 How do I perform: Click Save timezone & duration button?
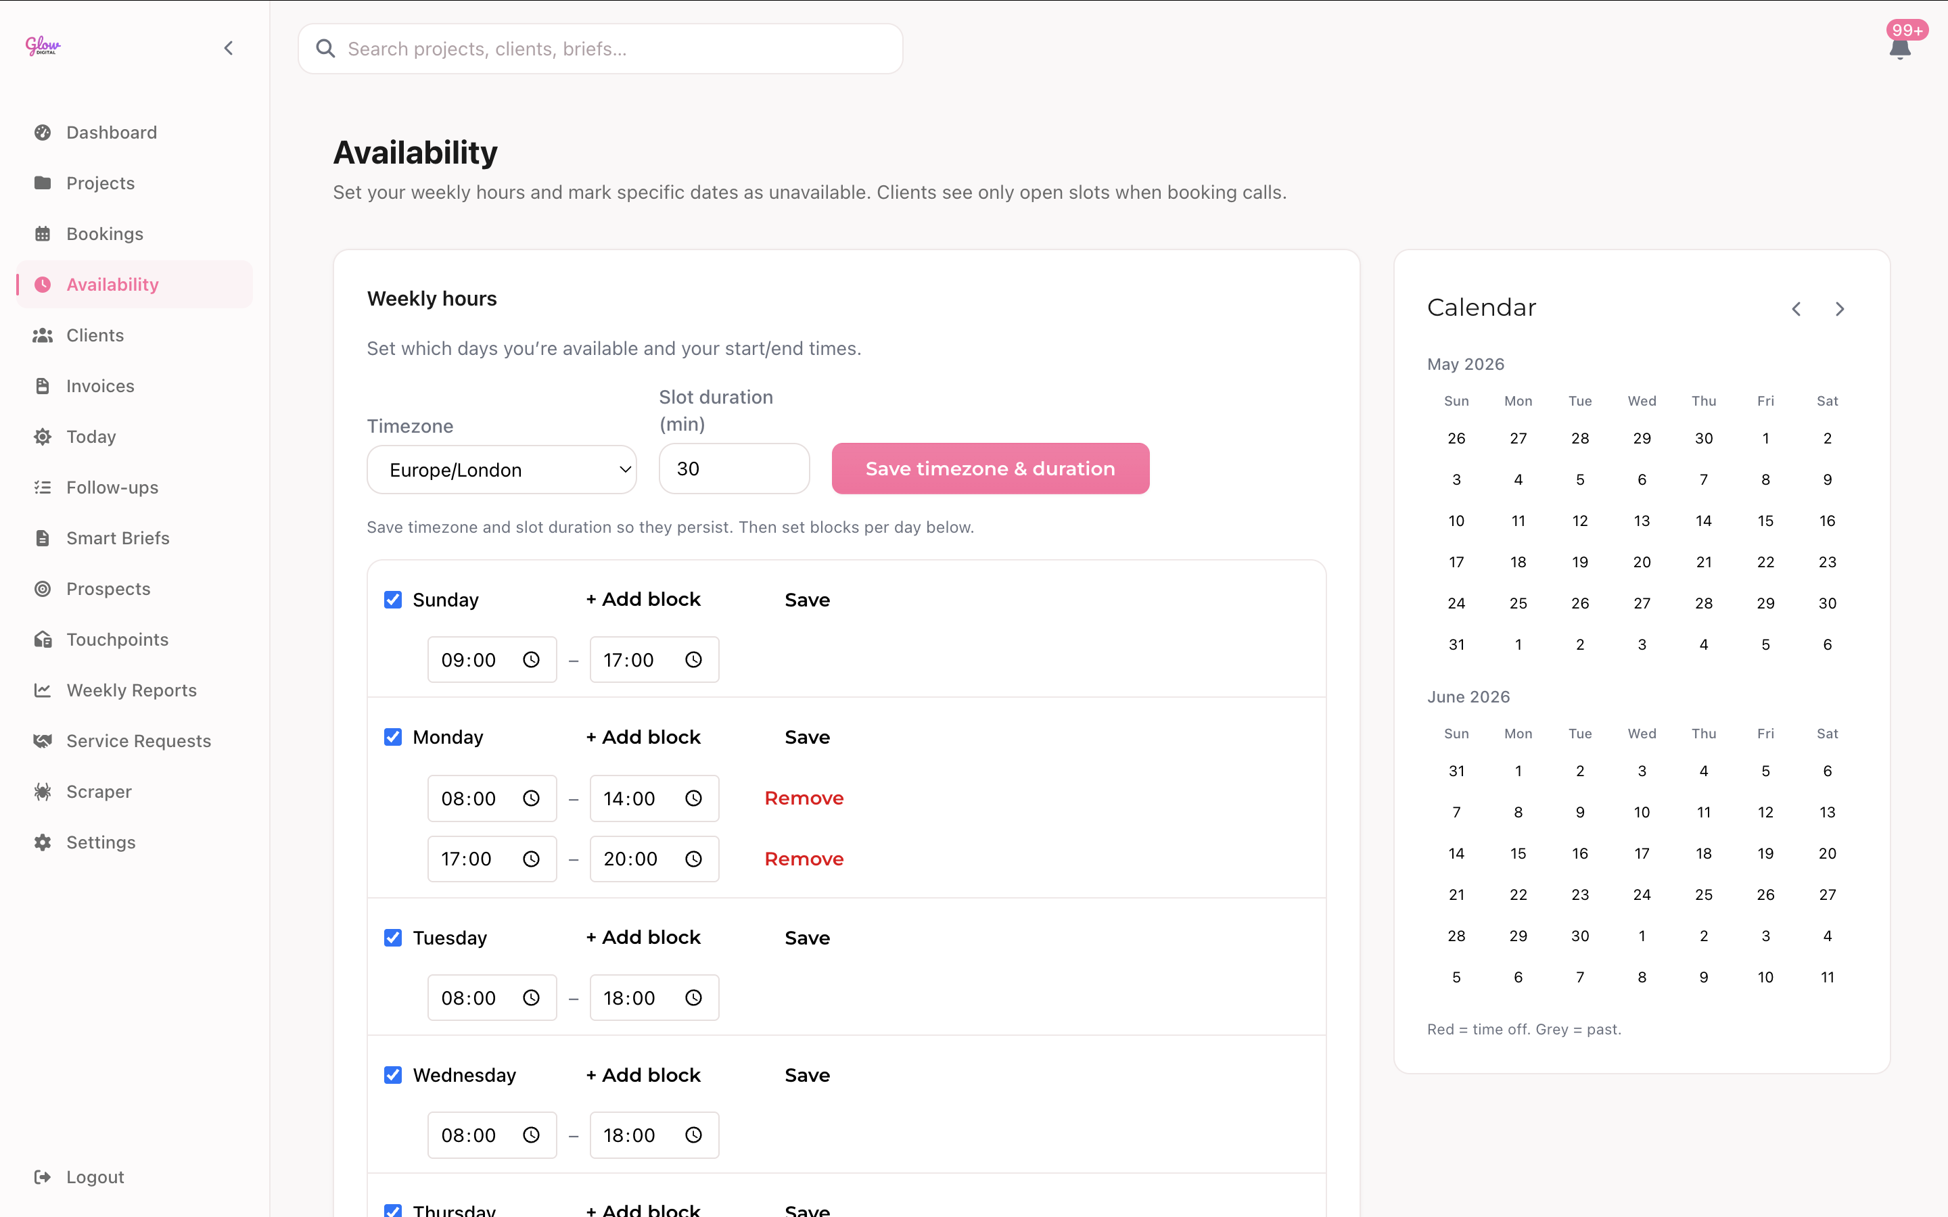click(x=990, y=469)
